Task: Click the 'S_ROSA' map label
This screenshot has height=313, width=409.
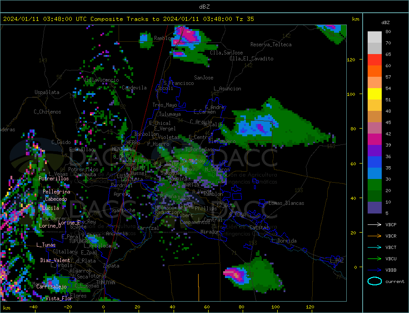Action: coord(237,215)
